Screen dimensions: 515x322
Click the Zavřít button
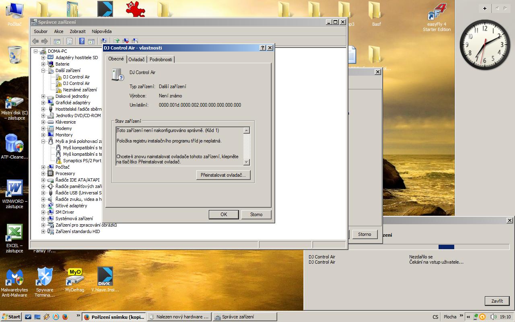click(497, 301)
